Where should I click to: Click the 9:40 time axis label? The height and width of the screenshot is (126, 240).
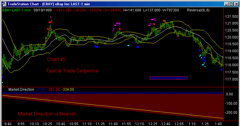(8, 124)
